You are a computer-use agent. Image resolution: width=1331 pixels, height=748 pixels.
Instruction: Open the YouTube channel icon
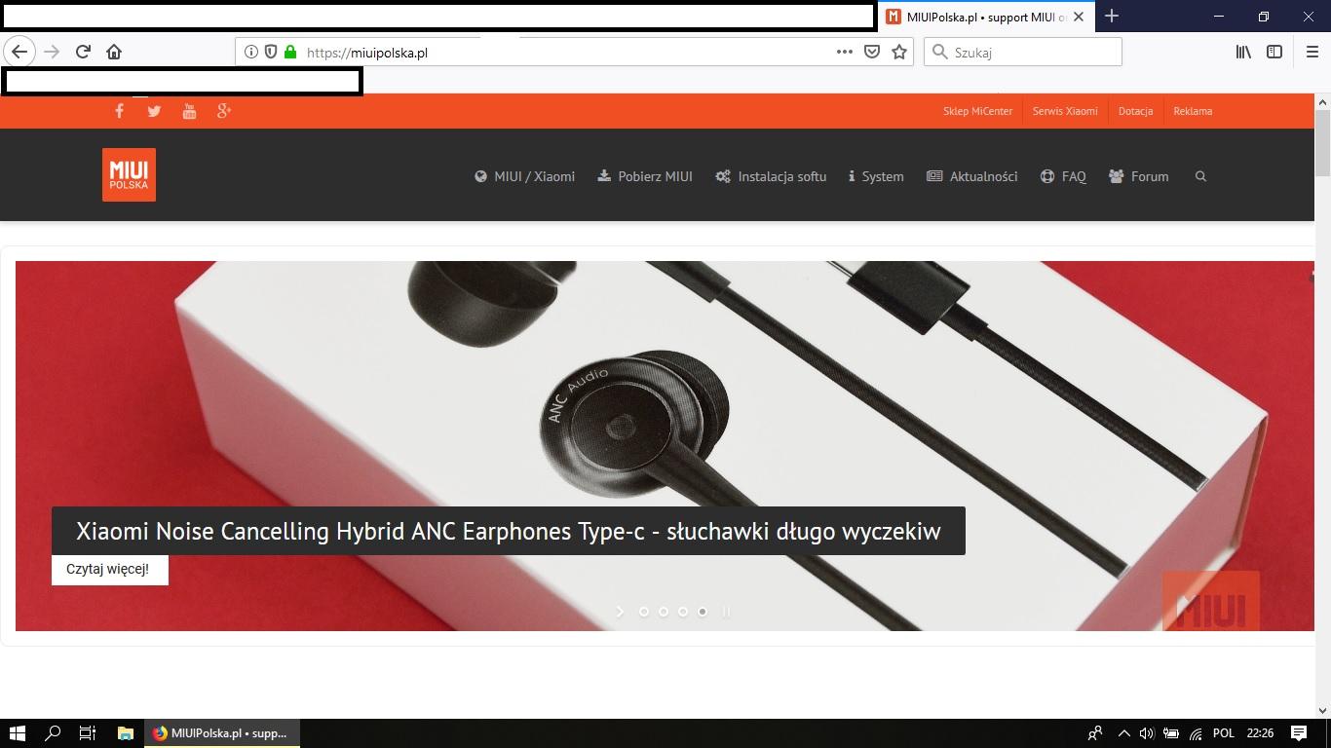click(x=189, y=111)
